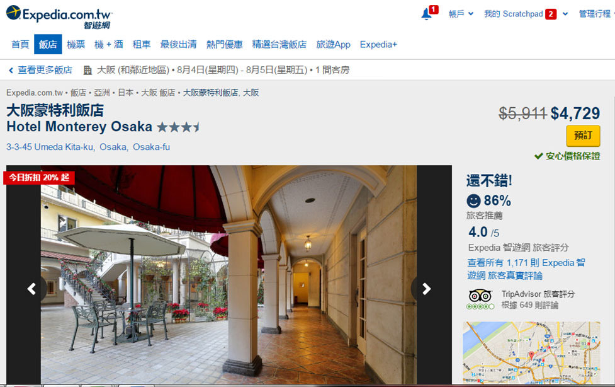The height and width of the screenshot is (387, 615).
Task: Show next hotel photo arrow
Action: [426, 289]
